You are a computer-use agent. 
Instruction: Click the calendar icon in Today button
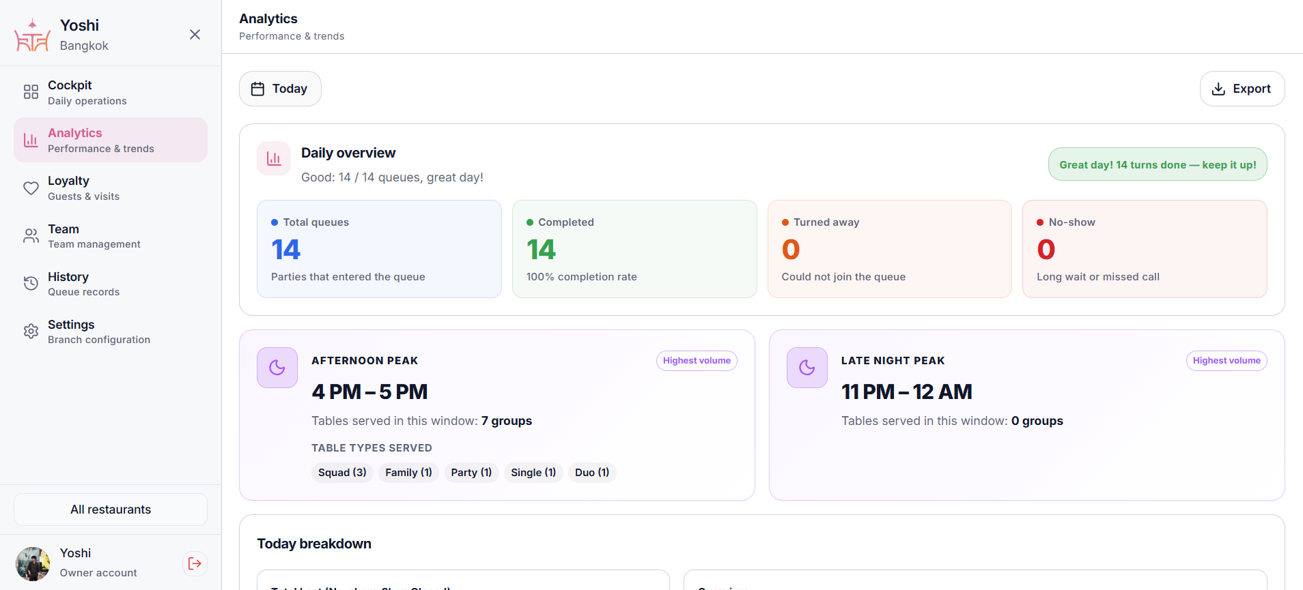point(257,89)
